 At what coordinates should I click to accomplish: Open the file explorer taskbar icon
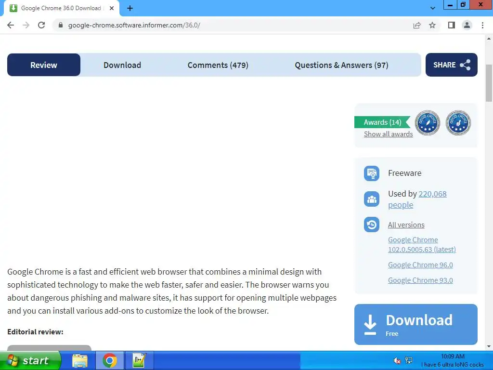point(80,360)
